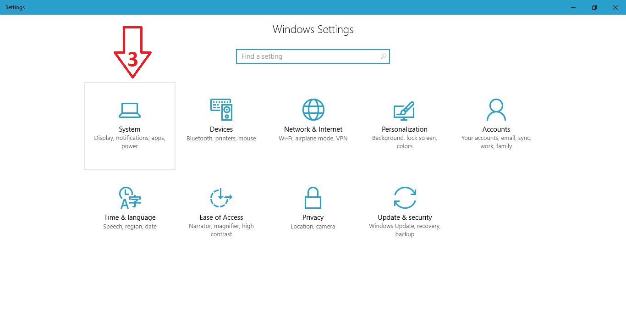Open Privacy settings
Viewport: 626px width, 334px height.
pos(313,206)
